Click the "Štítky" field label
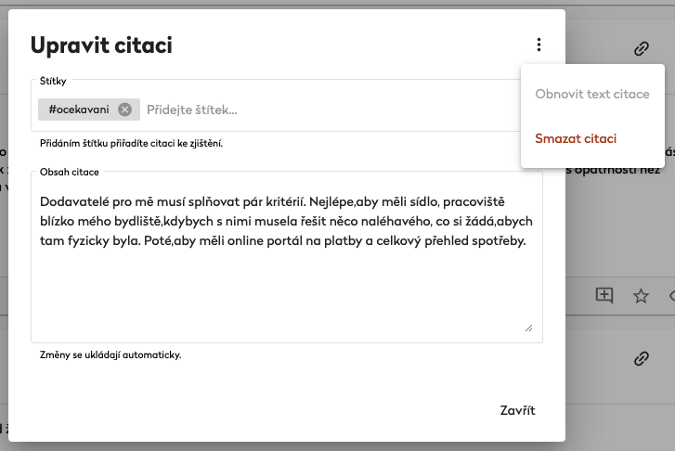This screenshot has width=675, height=451. [53, 82]
